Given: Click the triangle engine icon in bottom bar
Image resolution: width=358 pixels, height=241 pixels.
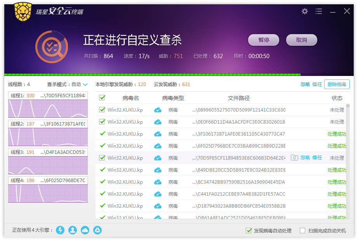Looking at the screenshot, I should tap(97, 230).
